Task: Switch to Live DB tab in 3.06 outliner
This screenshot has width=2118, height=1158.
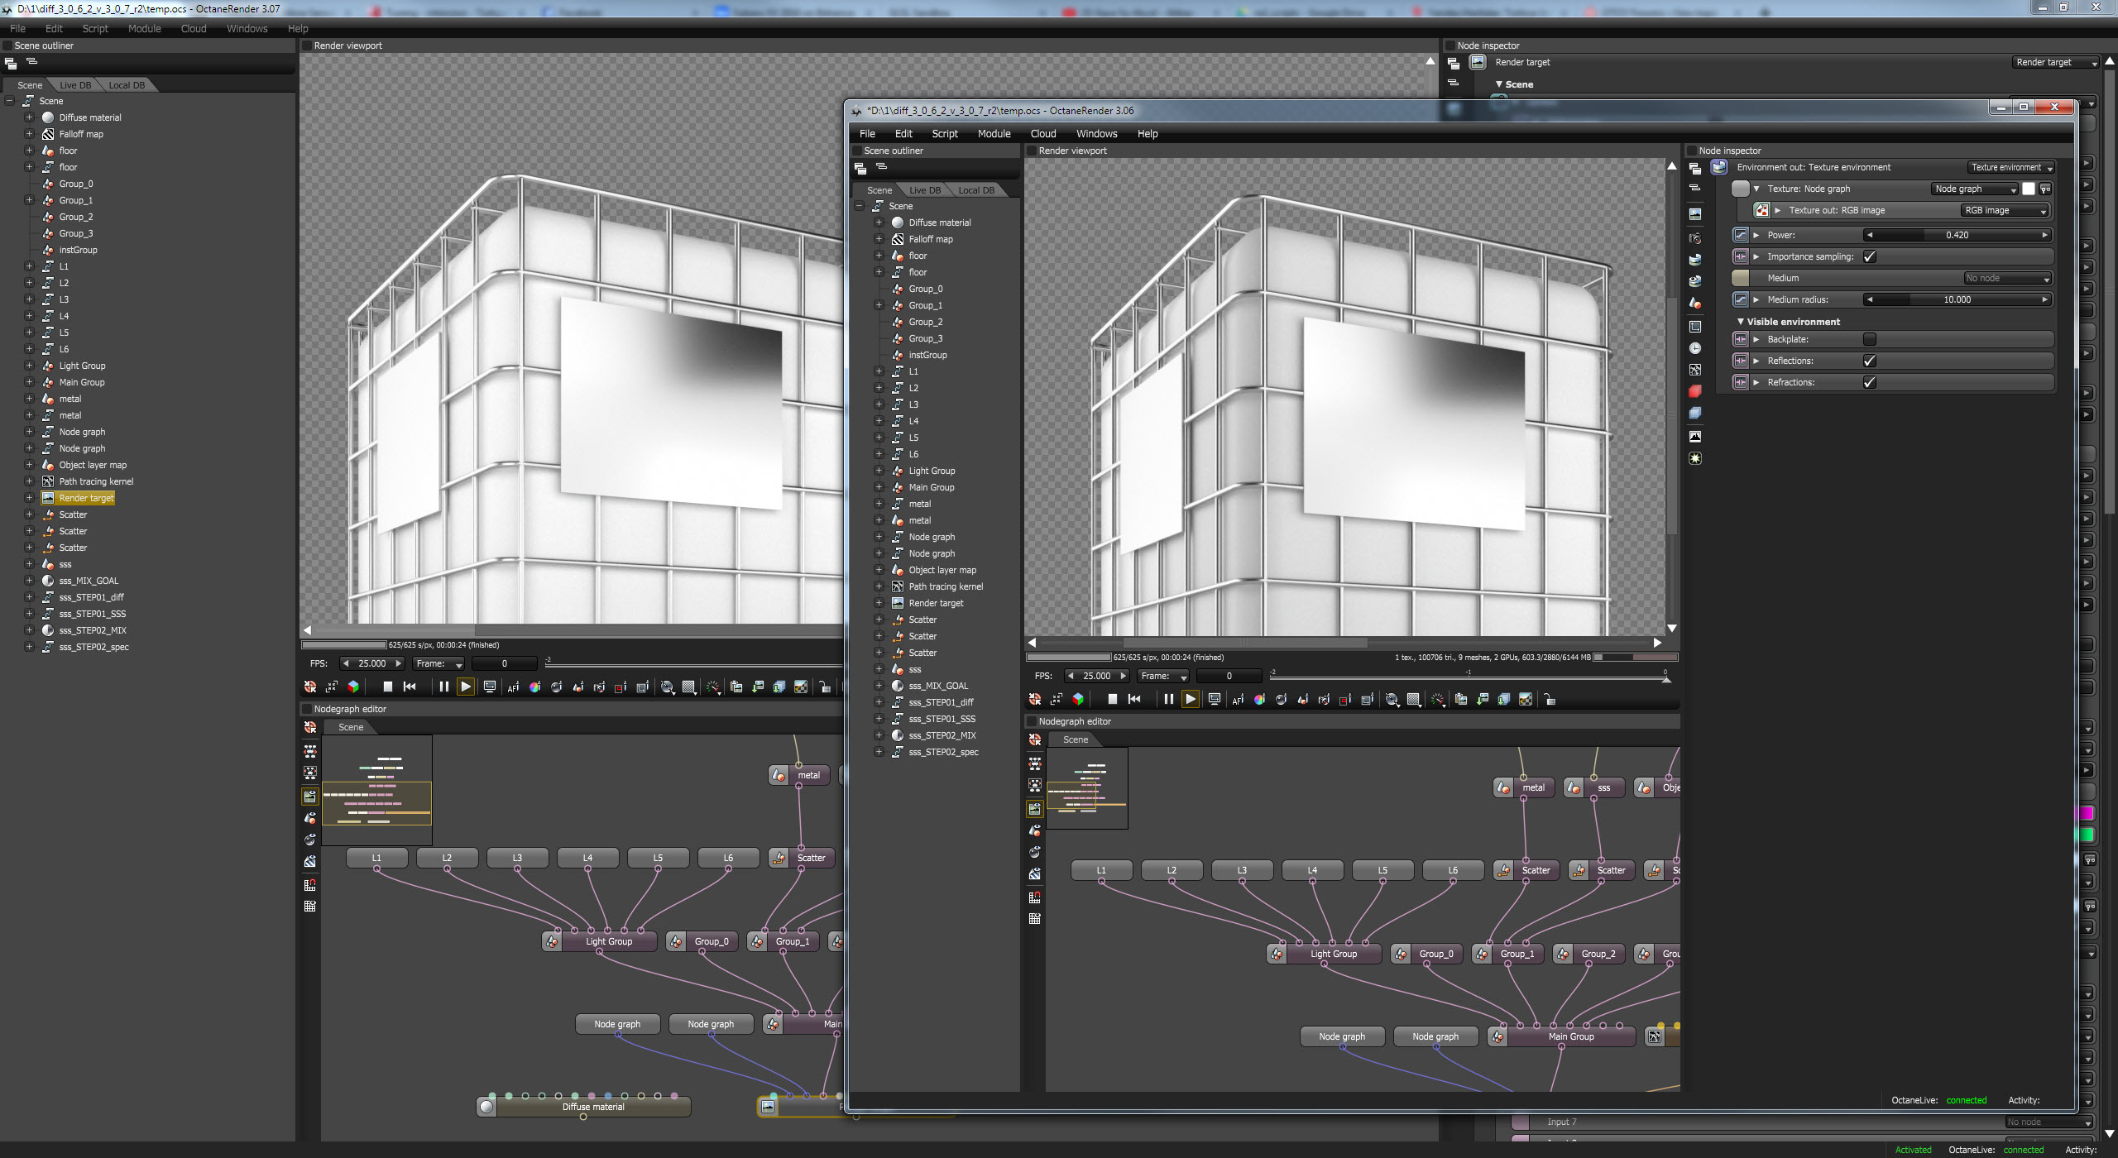Action: (x=924, y=190)
